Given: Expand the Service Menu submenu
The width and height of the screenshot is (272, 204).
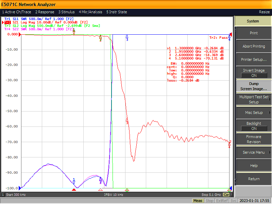Looking at the screenshot, I should (x=254, y=152).
